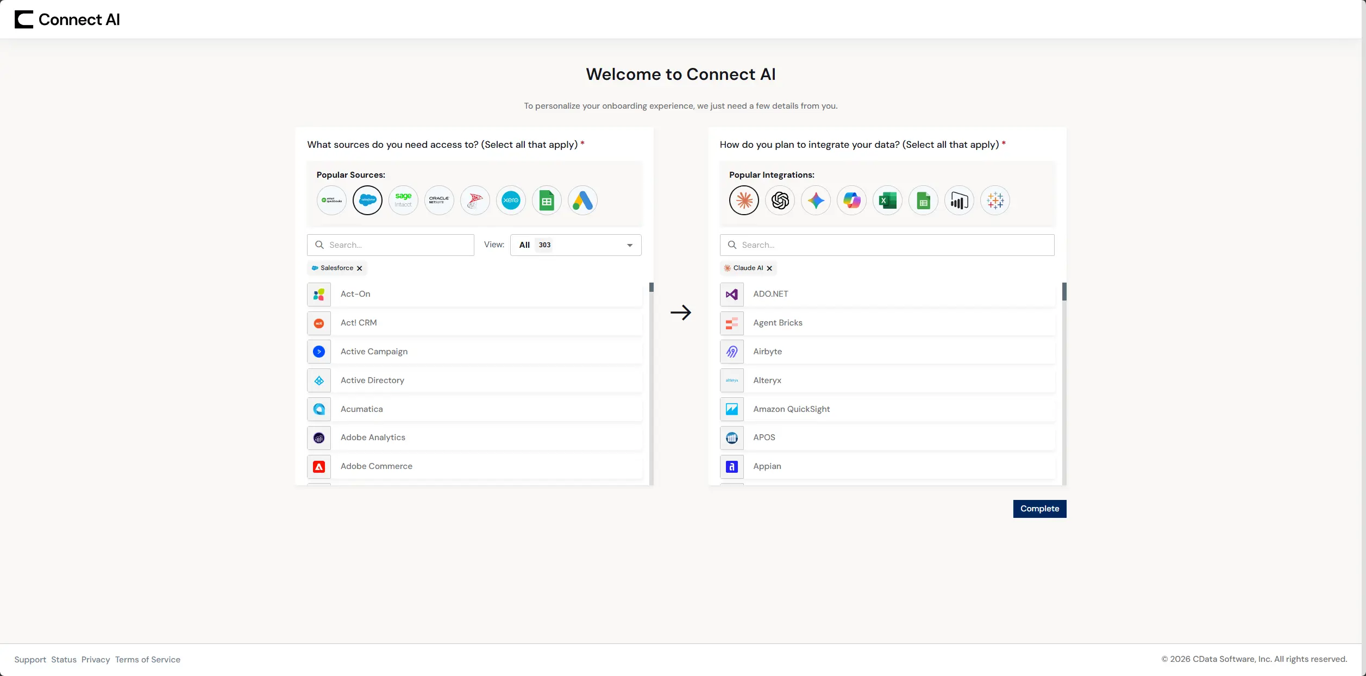This screenshot has width=1366, height=676.
Task: Select the Tableau integration icon
Action: pos(995,201)
